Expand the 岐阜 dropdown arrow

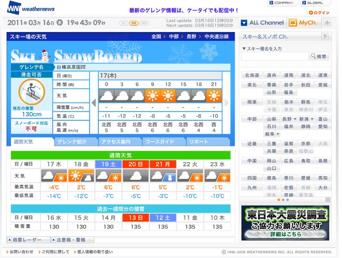click(278, 134)
